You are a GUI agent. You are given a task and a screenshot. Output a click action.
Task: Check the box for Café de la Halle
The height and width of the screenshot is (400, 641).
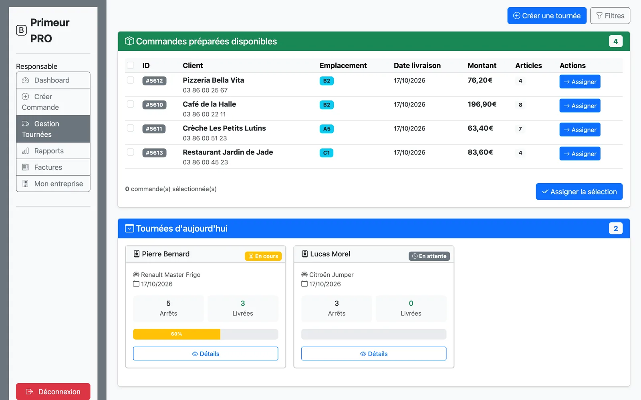131,104
